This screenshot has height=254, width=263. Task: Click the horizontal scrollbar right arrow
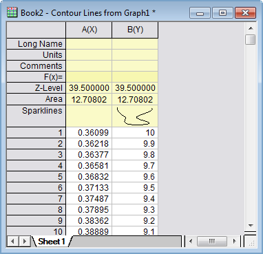pos(234,241)
